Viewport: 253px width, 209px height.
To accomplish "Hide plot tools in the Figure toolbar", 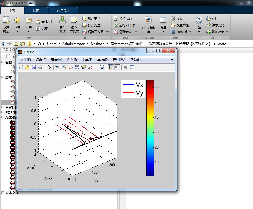I will click(x=126, y=67).
